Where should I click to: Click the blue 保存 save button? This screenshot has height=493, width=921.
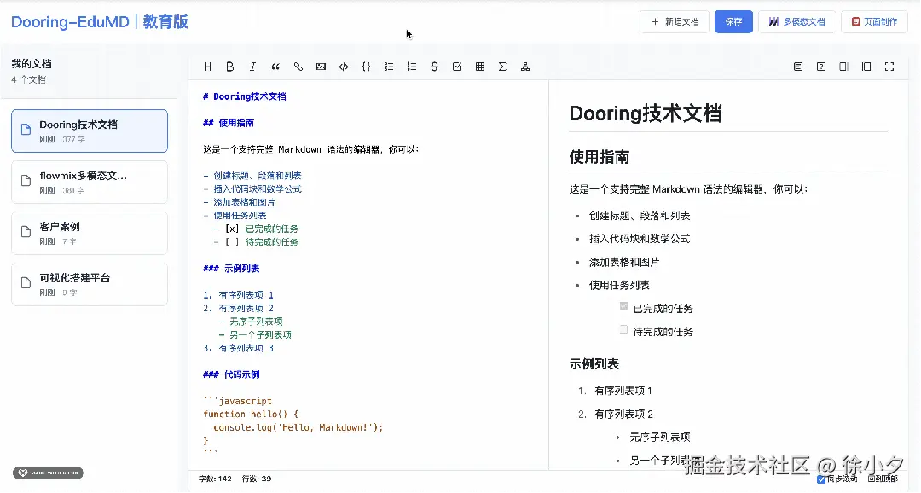733,21
